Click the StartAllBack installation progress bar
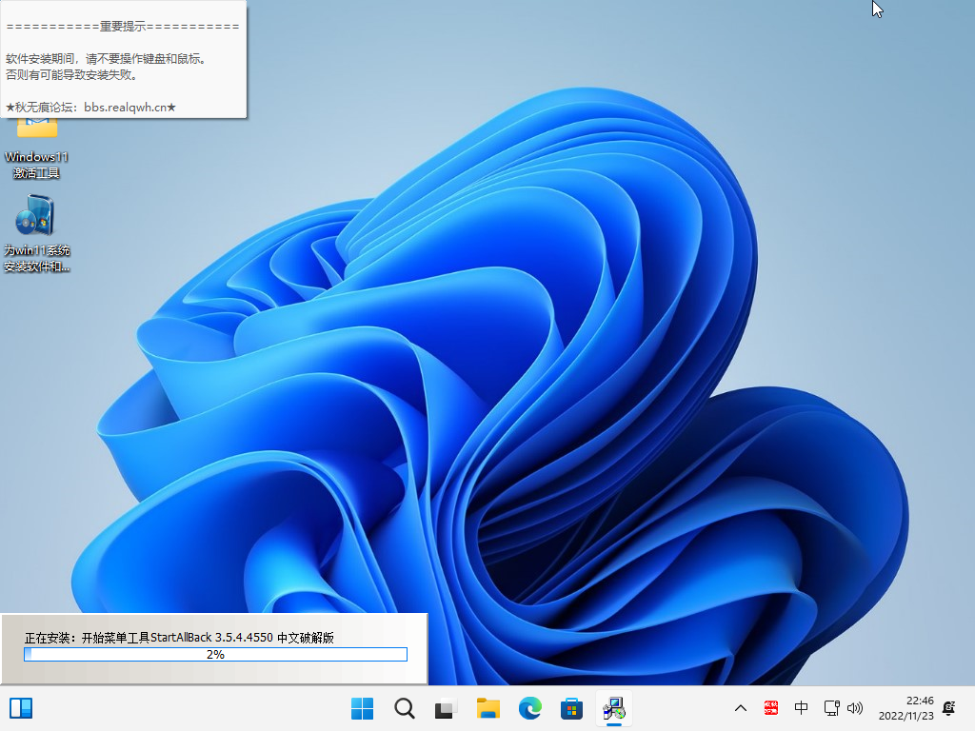This screenshot has height=731, width=975. pyautogui.click(x=215, y=655)
